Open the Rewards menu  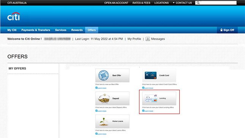pos(77,30)
